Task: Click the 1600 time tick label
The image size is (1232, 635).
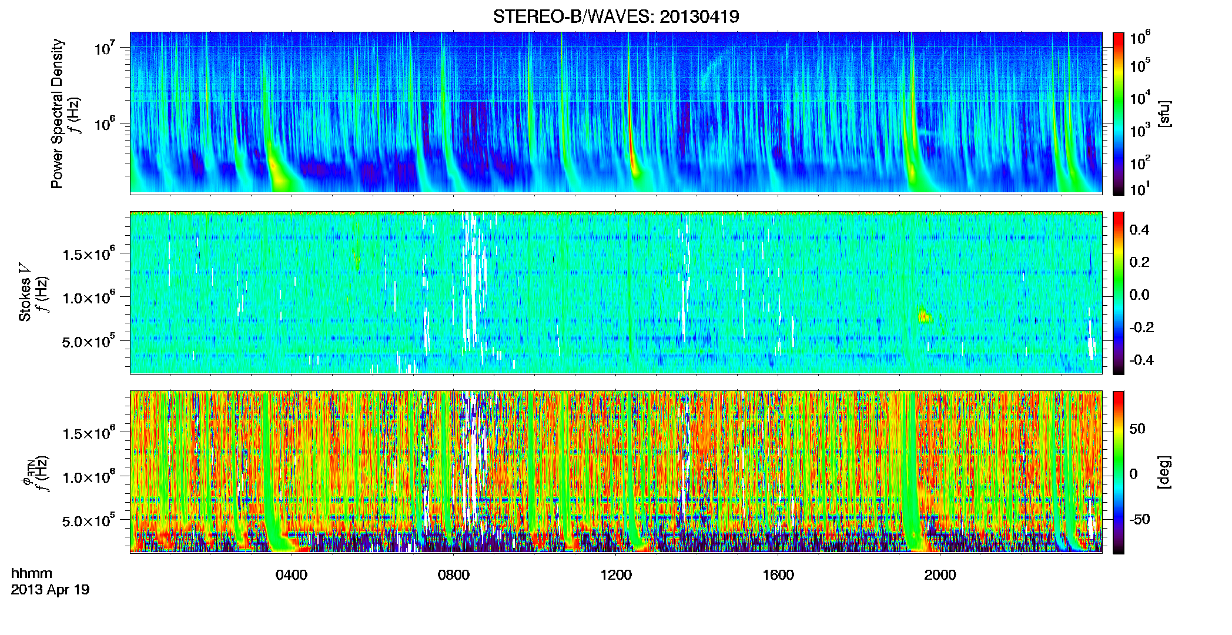Action: (x=778, y=574)
